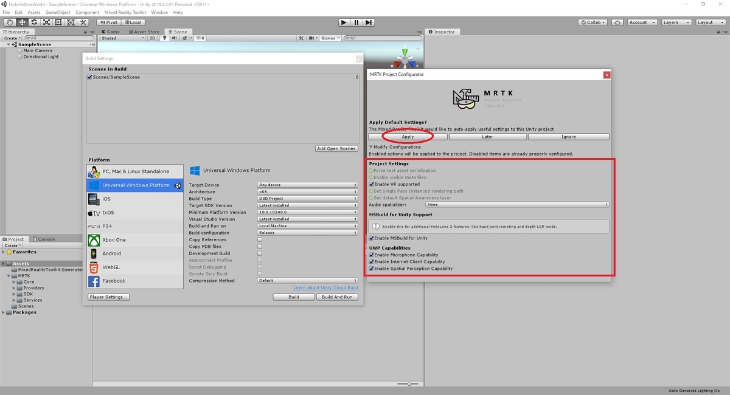Screen dimensions: 730x395
Task: Enable the Copy References checkbox
Action: point(260,239)
